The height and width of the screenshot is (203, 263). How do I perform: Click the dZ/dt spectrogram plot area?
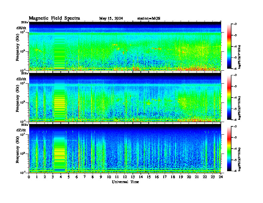pos(125,148)
